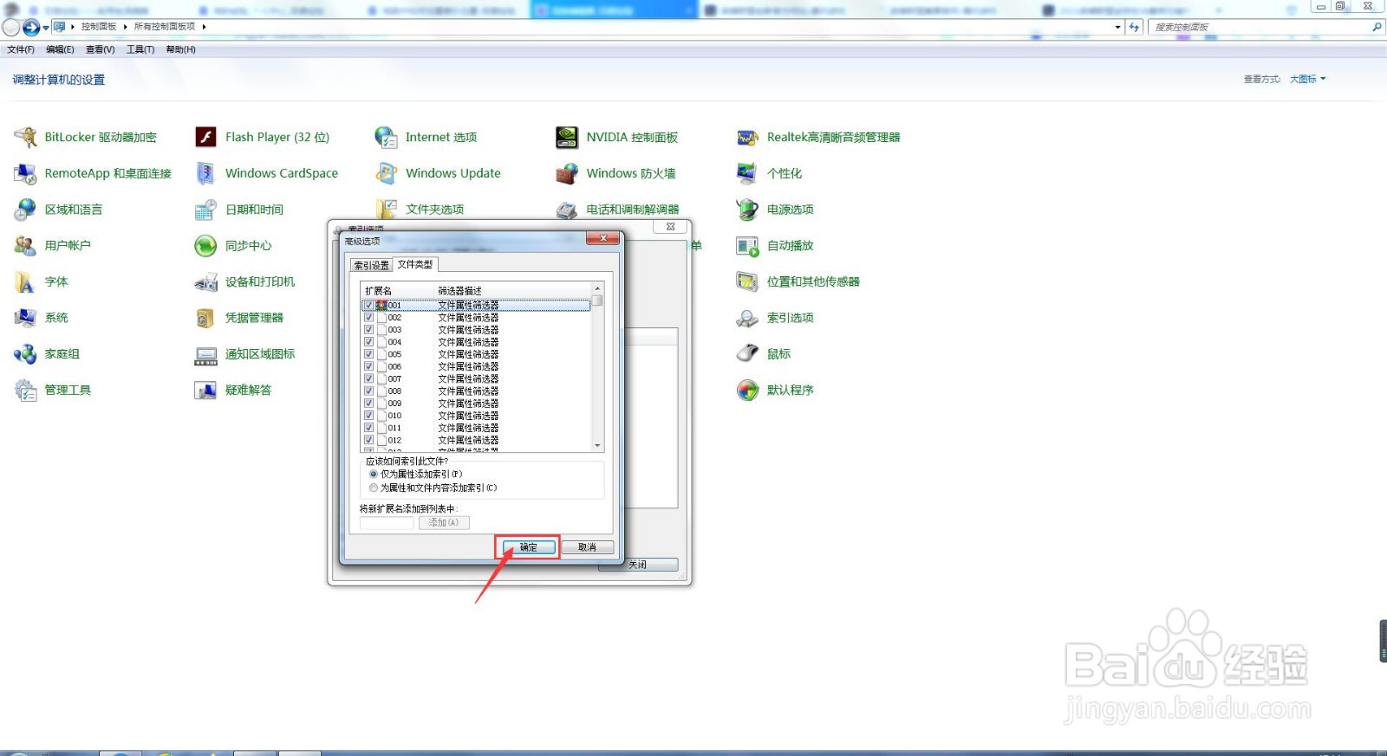Click scroll down arrow of extension list
Image resolution: width=1387 pixels, height=756 pixels.
(597, 445)
